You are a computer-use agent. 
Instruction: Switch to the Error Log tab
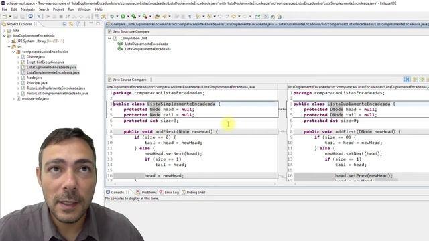click(169, 192)
